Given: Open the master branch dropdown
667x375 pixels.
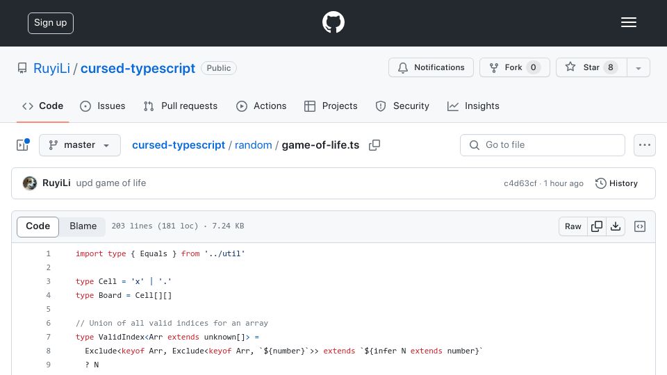Looking at the screenshot, I should [80, 145].
